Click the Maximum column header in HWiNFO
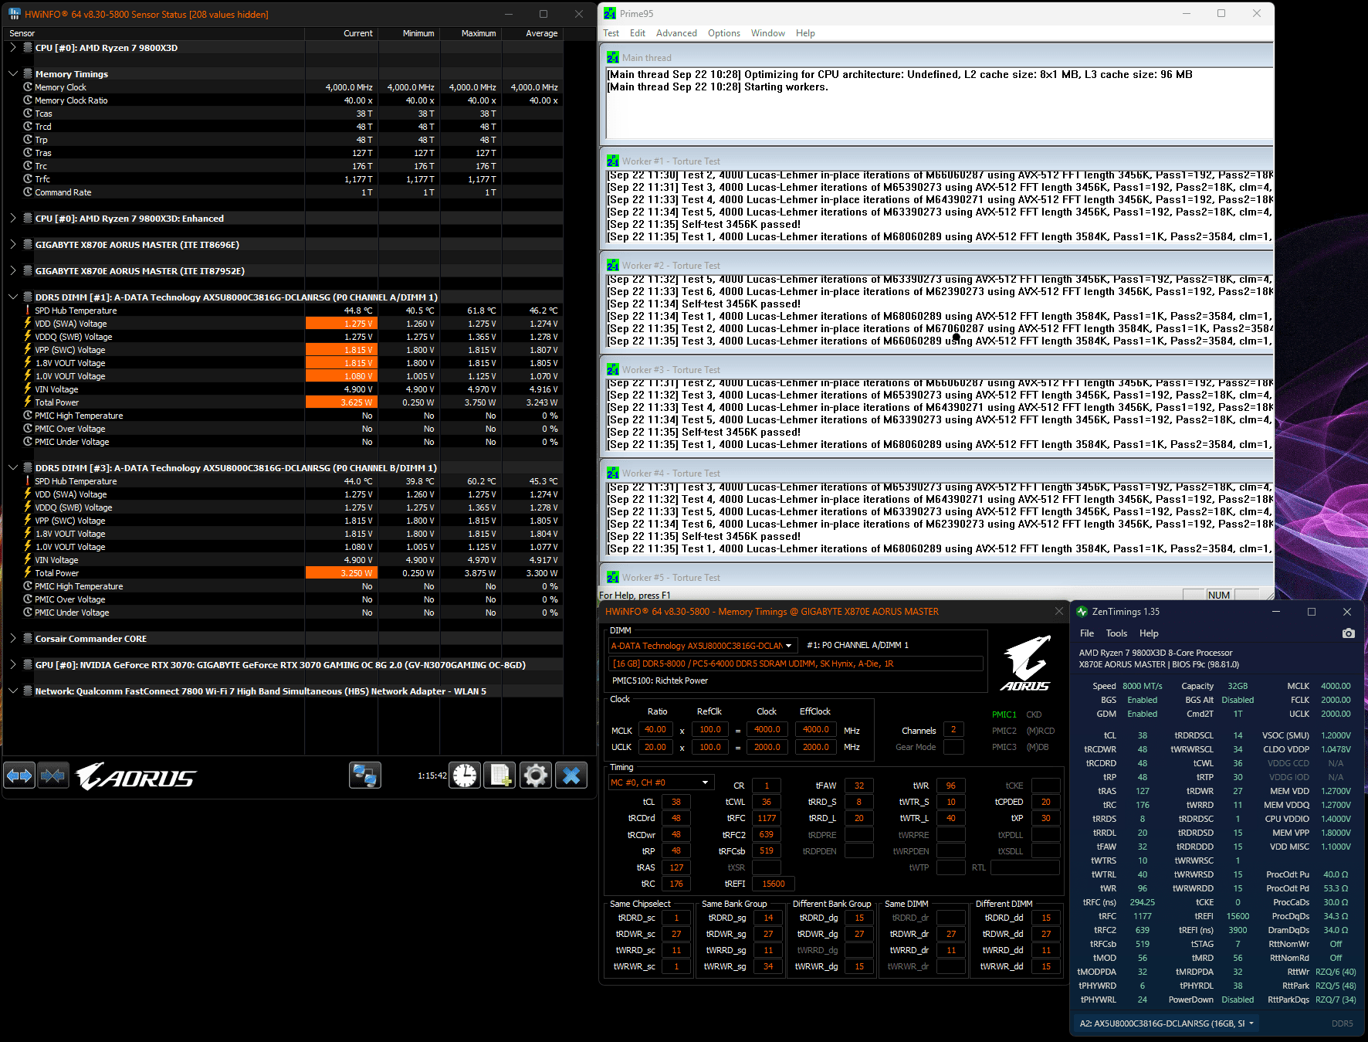Screen dimensions: 1368x1042 (471, 34)
